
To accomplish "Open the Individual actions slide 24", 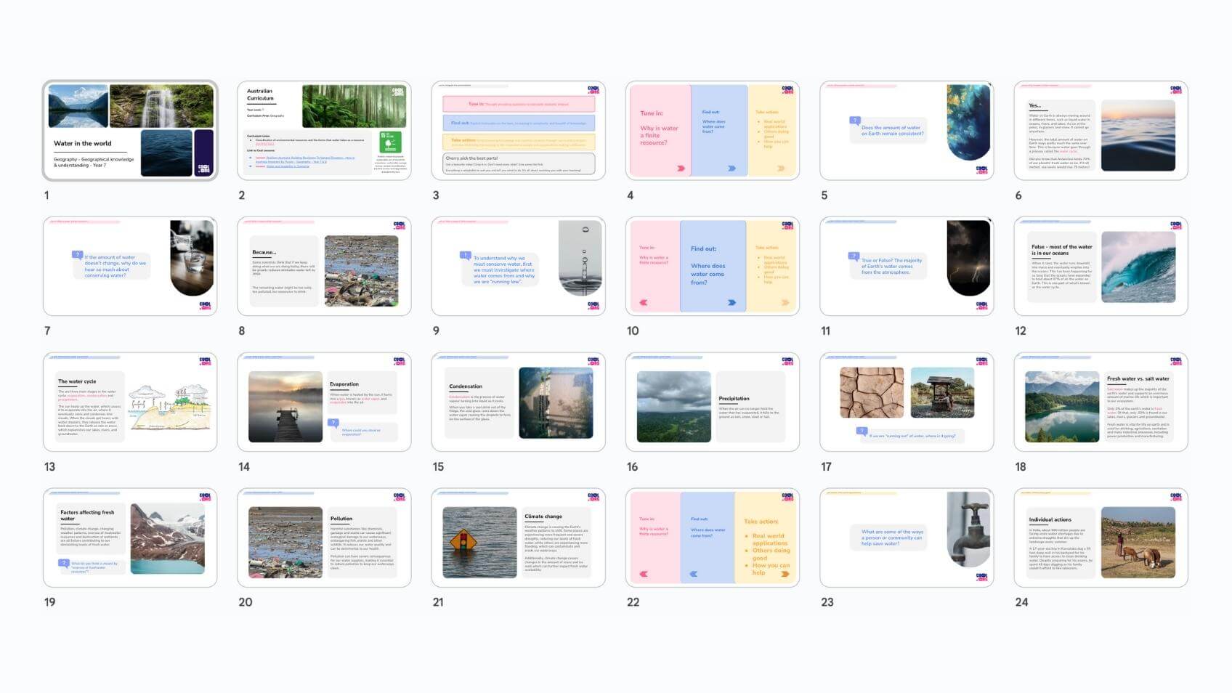I will click(1101, 538).
